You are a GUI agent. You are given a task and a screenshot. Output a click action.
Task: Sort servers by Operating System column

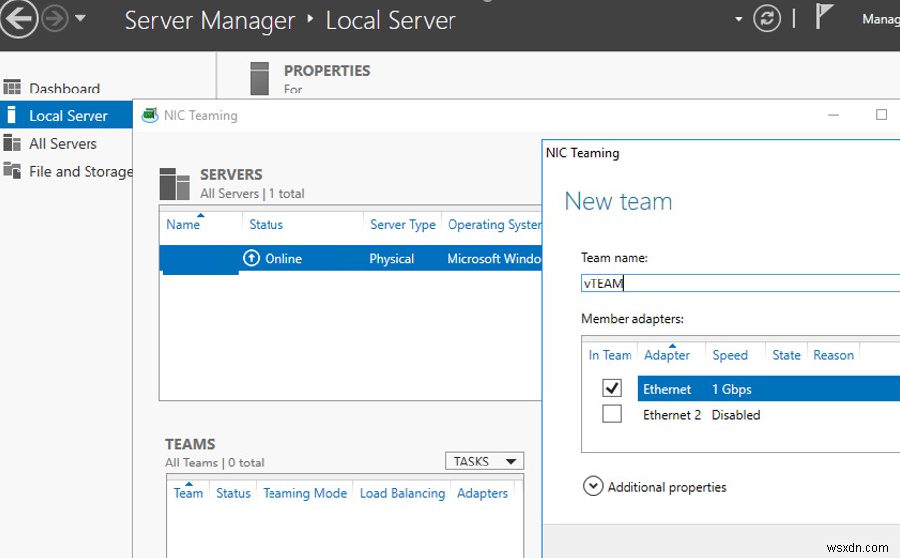click(493, 225)
